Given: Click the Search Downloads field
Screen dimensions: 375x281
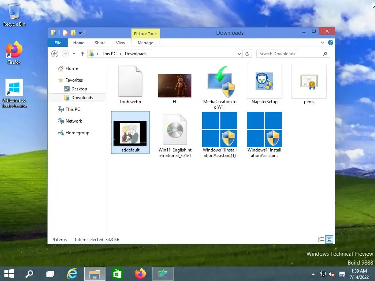Looking at the screenshot, I should tap(293, 54).
